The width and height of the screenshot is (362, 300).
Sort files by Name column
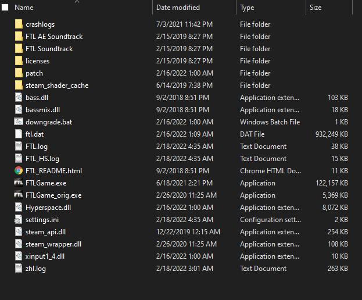[x=24, y=8]
